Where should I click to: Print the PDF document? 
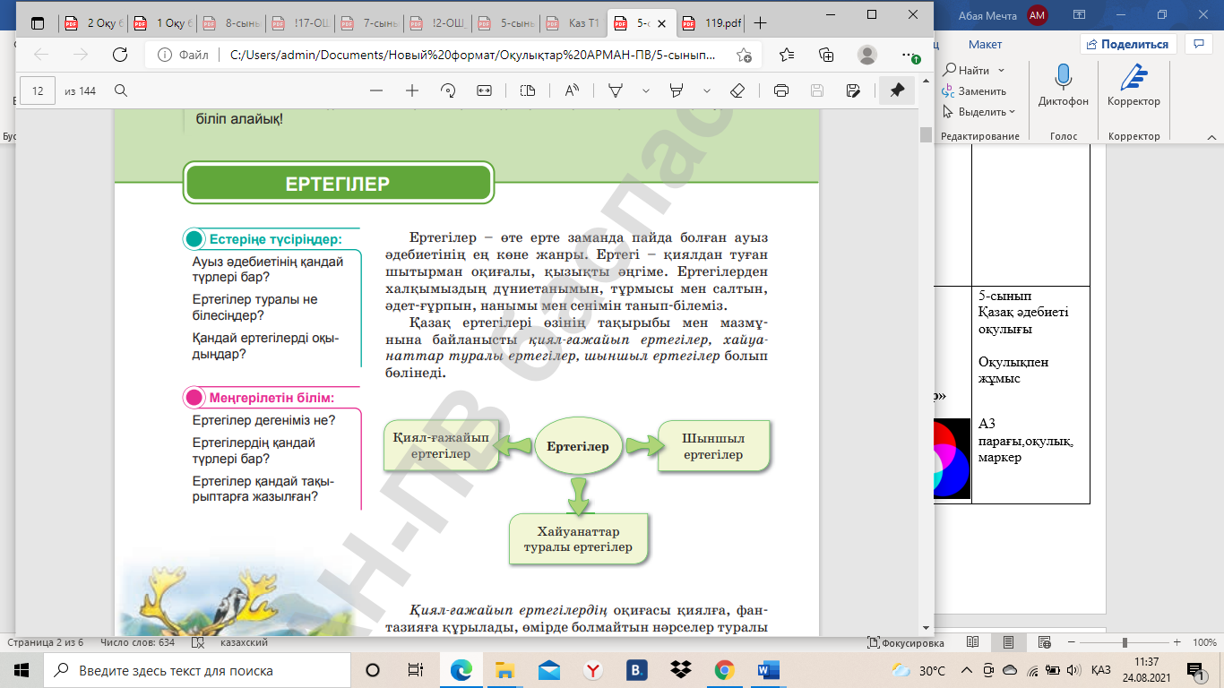(780, 90)
